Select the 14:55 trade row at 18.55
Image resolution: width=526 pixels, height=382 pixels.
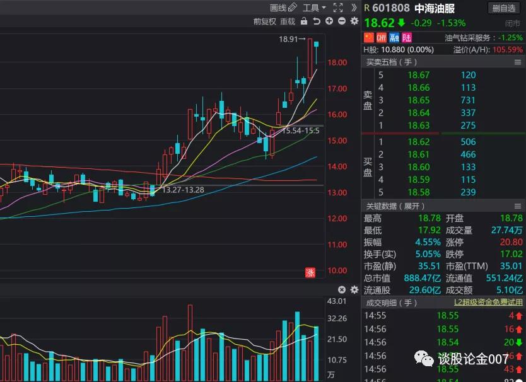[x=443, y=316]
